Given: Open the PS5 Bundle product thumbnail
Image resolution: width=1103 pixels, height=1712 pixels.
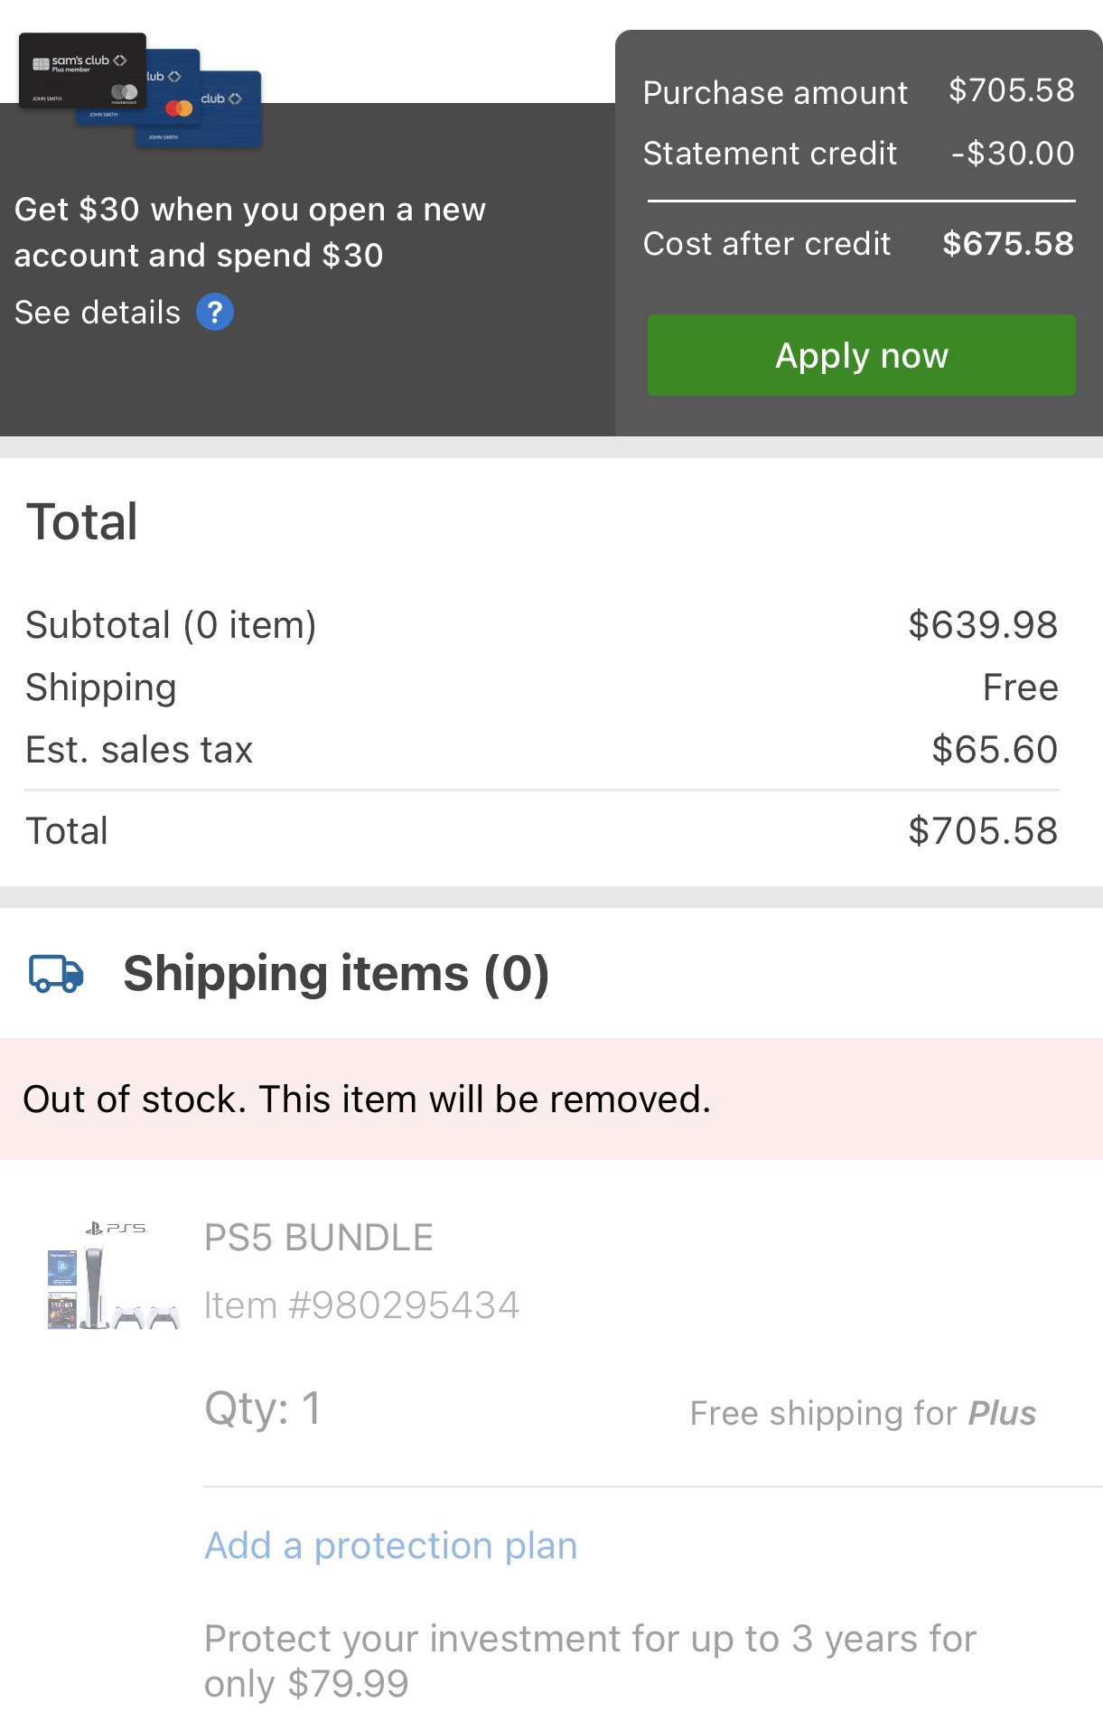Looking at the screenshot, I should [x=113, y=1275].
